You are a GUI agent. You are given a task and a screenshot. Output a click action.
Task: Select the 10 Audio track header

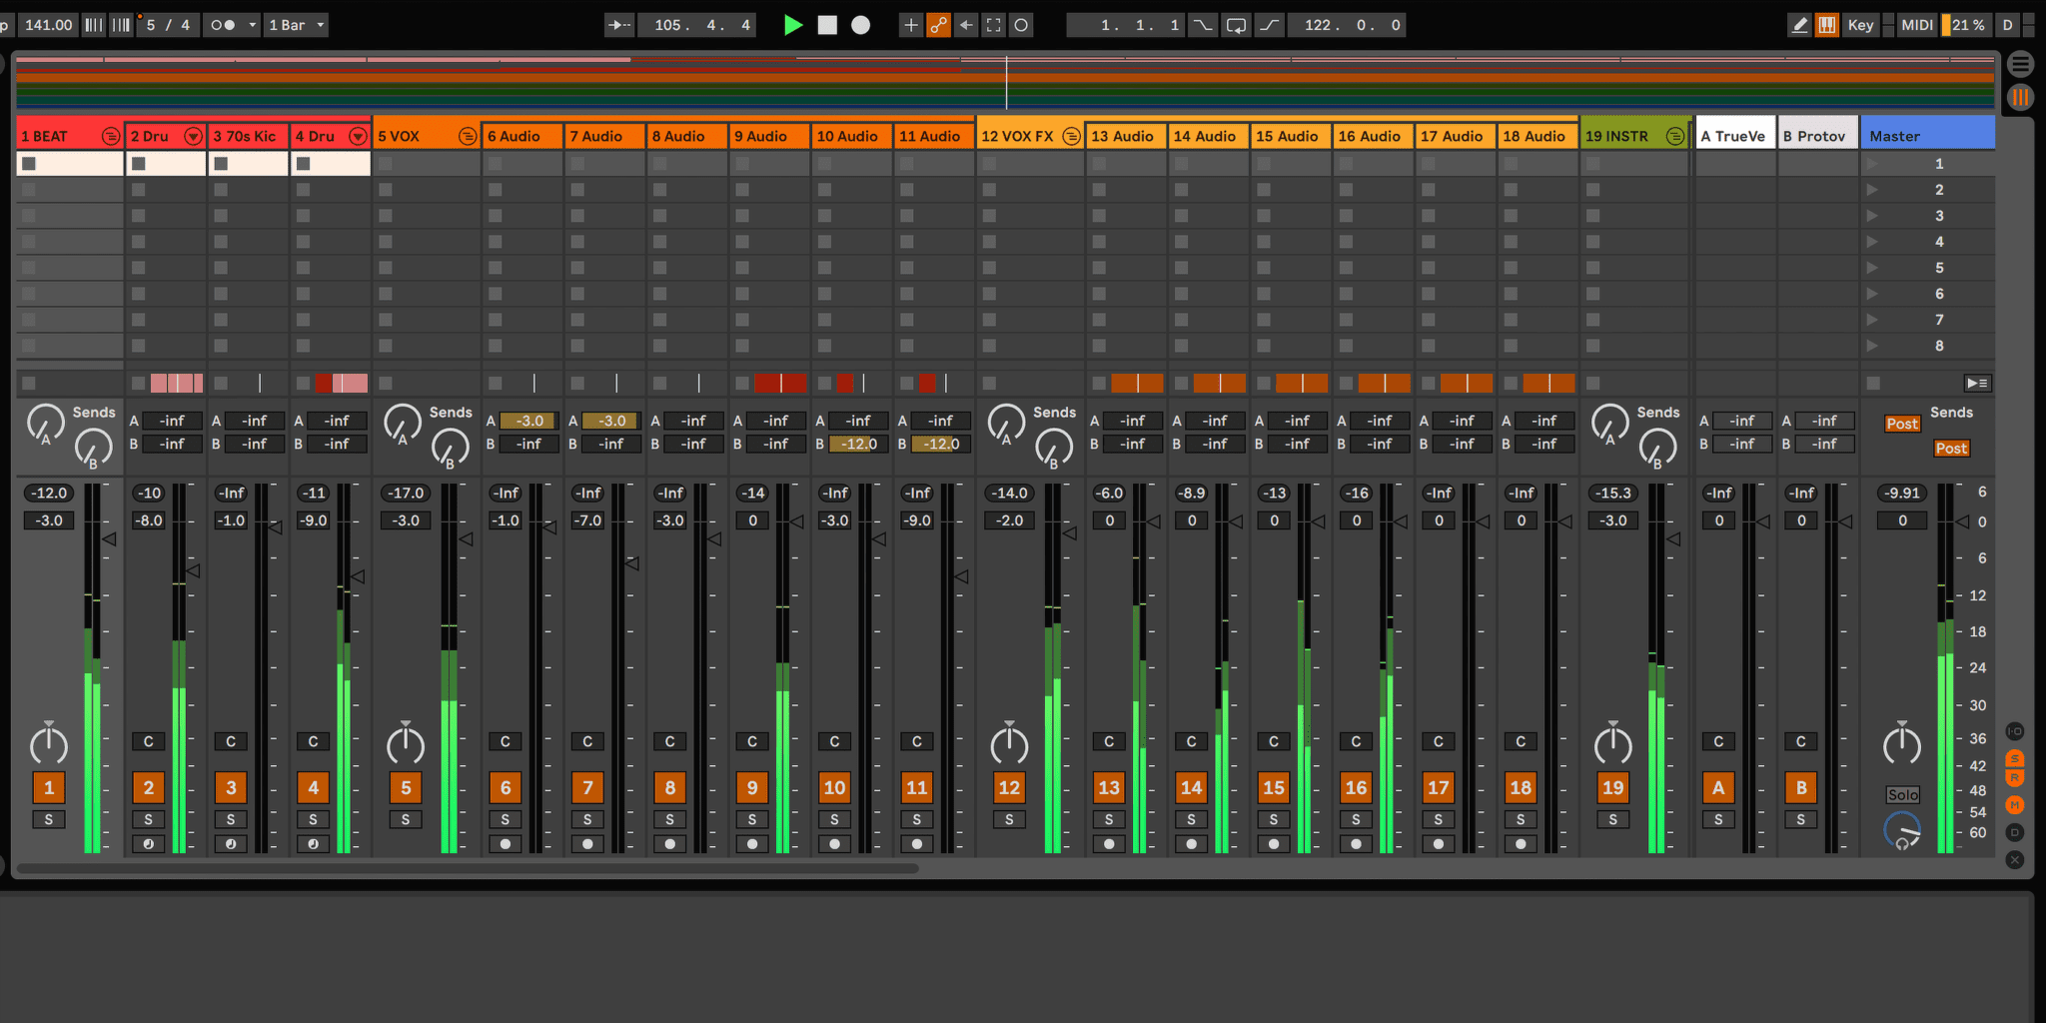tap(850, 136)
